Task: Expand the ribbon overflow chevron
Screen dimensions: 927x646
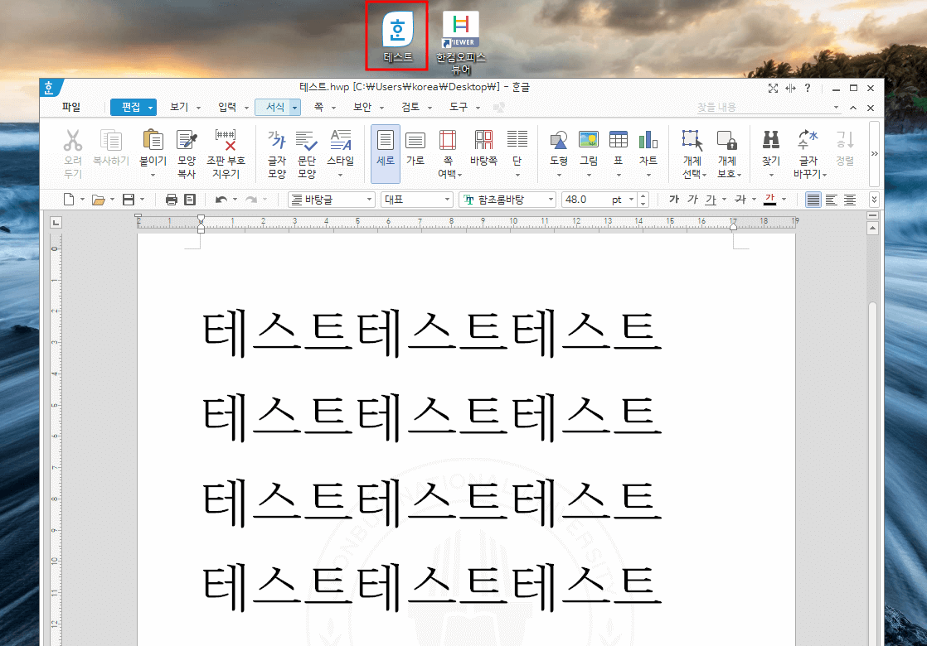Action: [875, 153]
